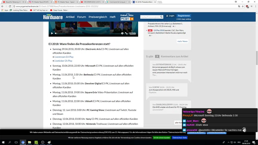
Task: Open 24/7 lofi hip hop radio bookmark
Action: [x=39, y=10]
